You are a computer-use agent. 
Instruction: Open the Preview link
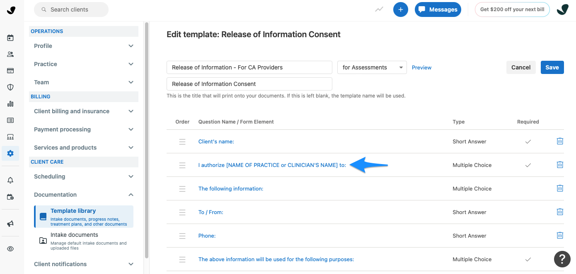421,67
